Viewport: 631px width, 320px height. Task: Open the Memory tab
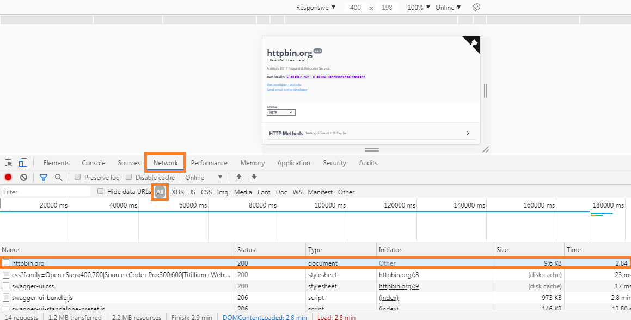point(252,162)
